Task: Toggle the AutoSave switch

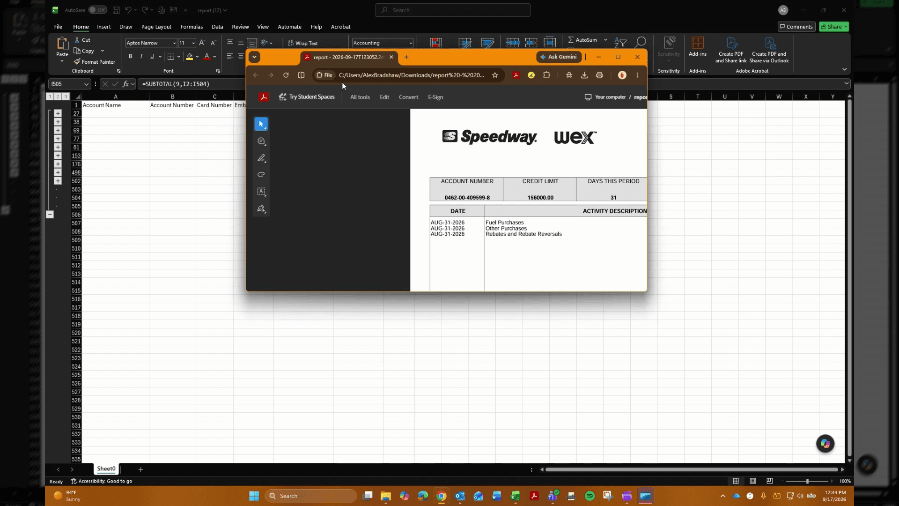Action: 97,10
